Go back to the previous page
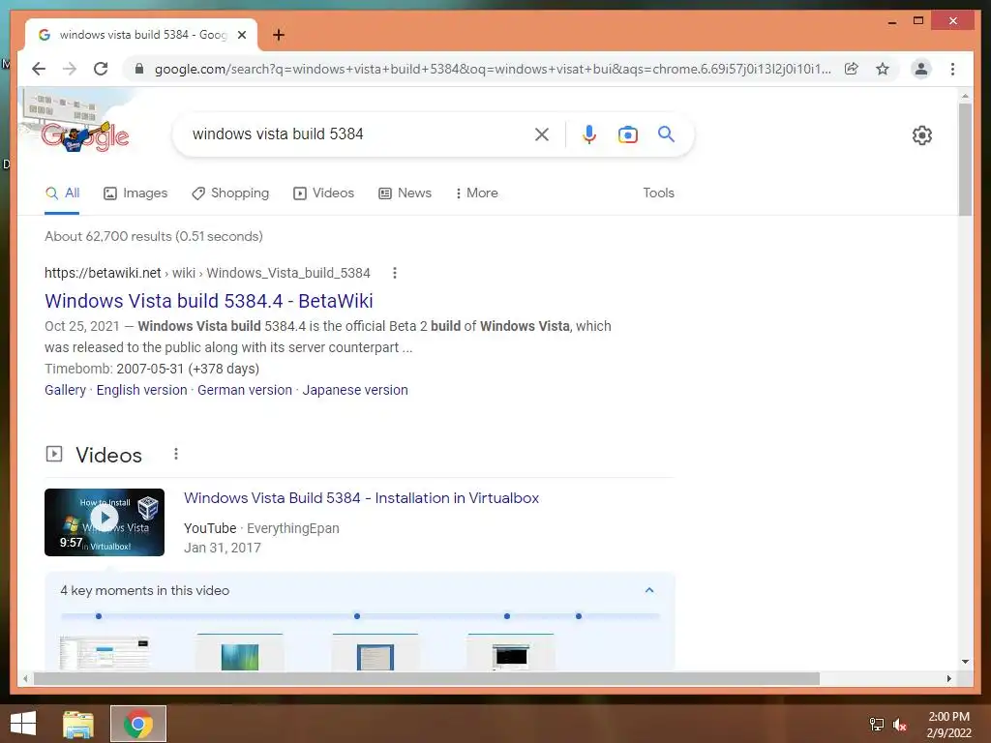 click(39, 69)
